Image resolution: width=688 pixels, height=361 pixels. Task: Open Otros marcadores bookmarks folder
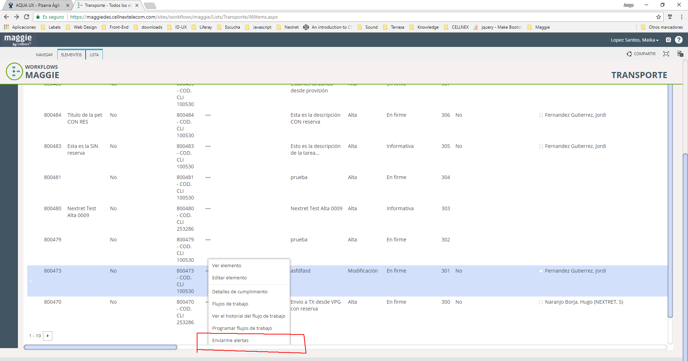coord(662,27)
